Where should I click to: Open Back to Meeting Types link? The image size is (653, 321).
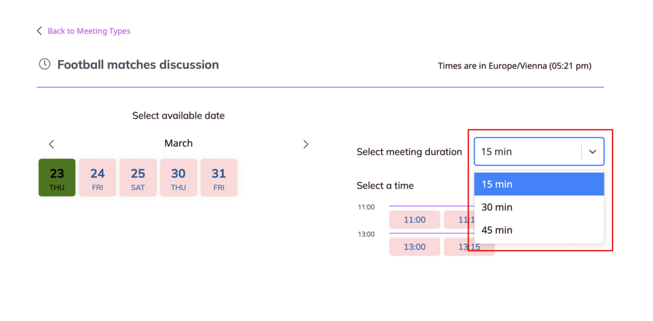[89, 31]
